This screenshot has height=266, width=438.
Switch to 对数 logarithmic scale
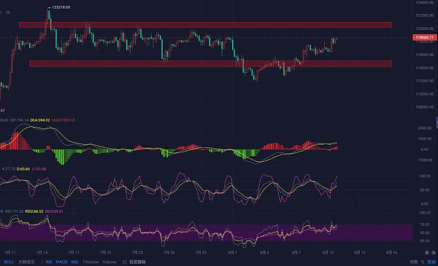click(x=414, y=262)
